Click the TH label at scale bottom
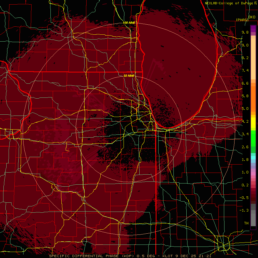258x258 pixels. pos(246,223)
